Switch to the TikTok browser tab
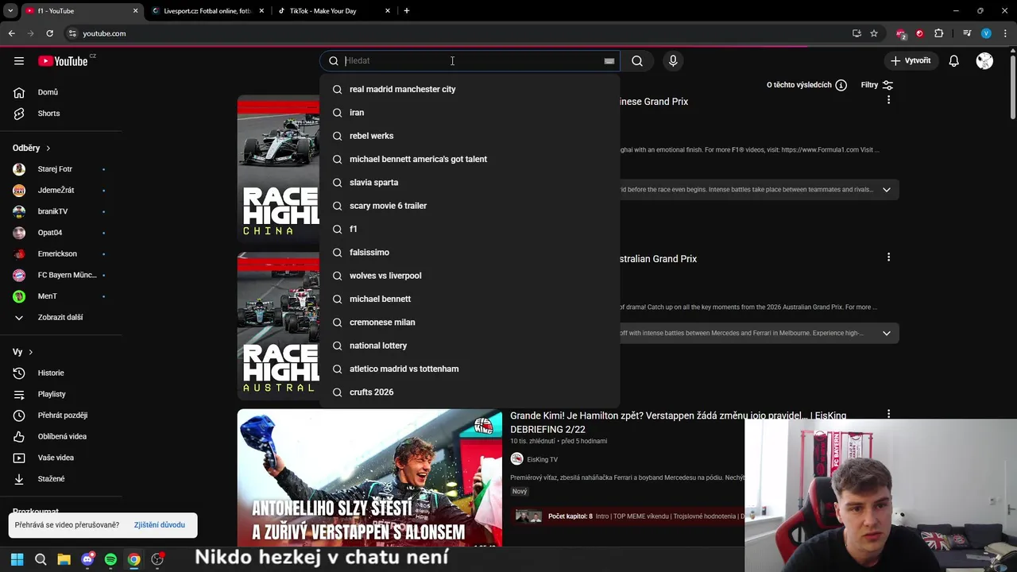Viewport: 1017px width, 572px height. [332, 11]
